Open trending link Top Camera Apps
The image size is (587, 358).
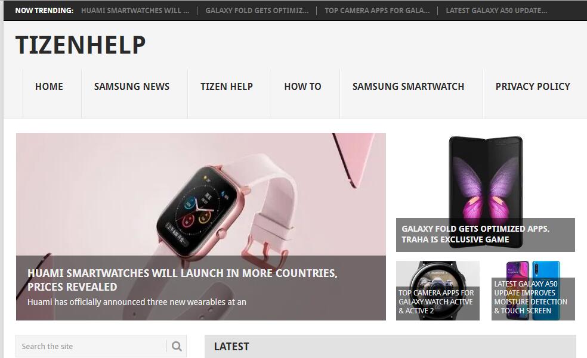pos(377,11)
